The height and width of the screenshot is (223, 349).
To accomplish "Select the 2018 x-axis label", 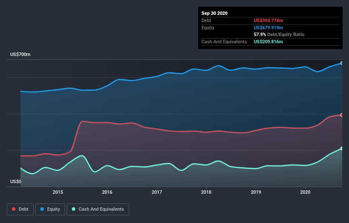I will click(x=206, y=192).
